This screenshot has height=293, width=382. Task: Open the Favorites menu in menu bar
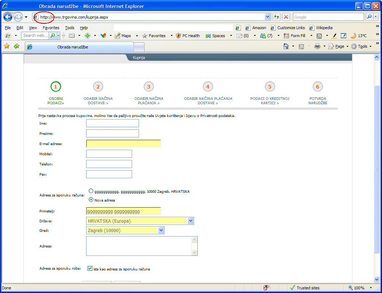tap(51, 28)
